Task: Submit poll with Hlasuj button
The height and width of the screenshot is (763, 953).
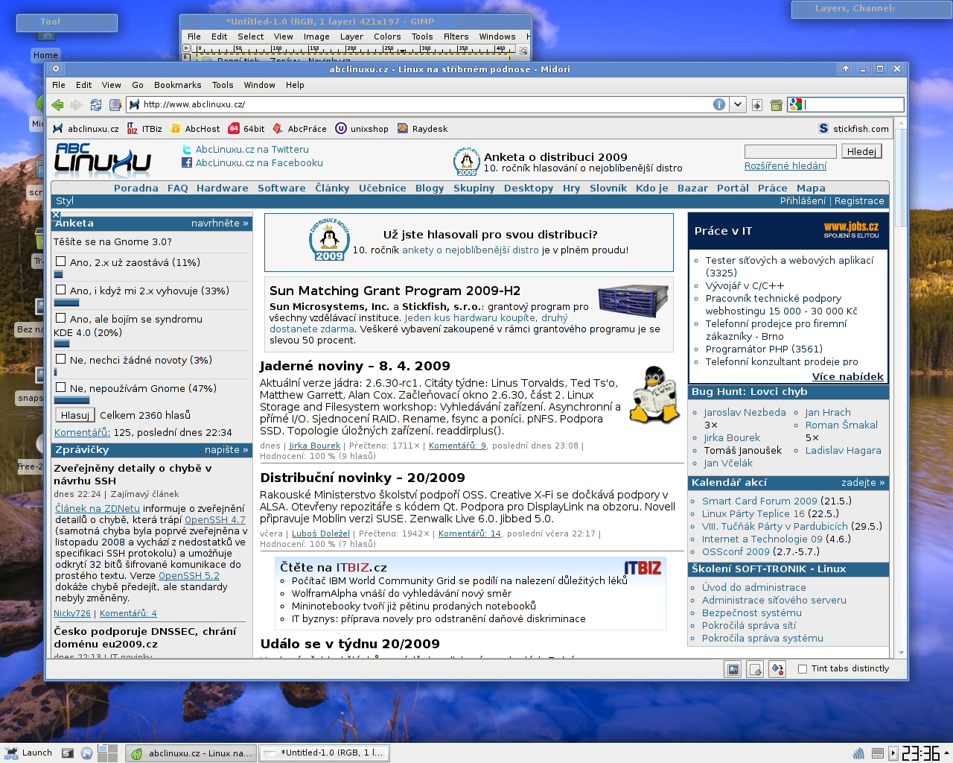Action: [75, 415]
